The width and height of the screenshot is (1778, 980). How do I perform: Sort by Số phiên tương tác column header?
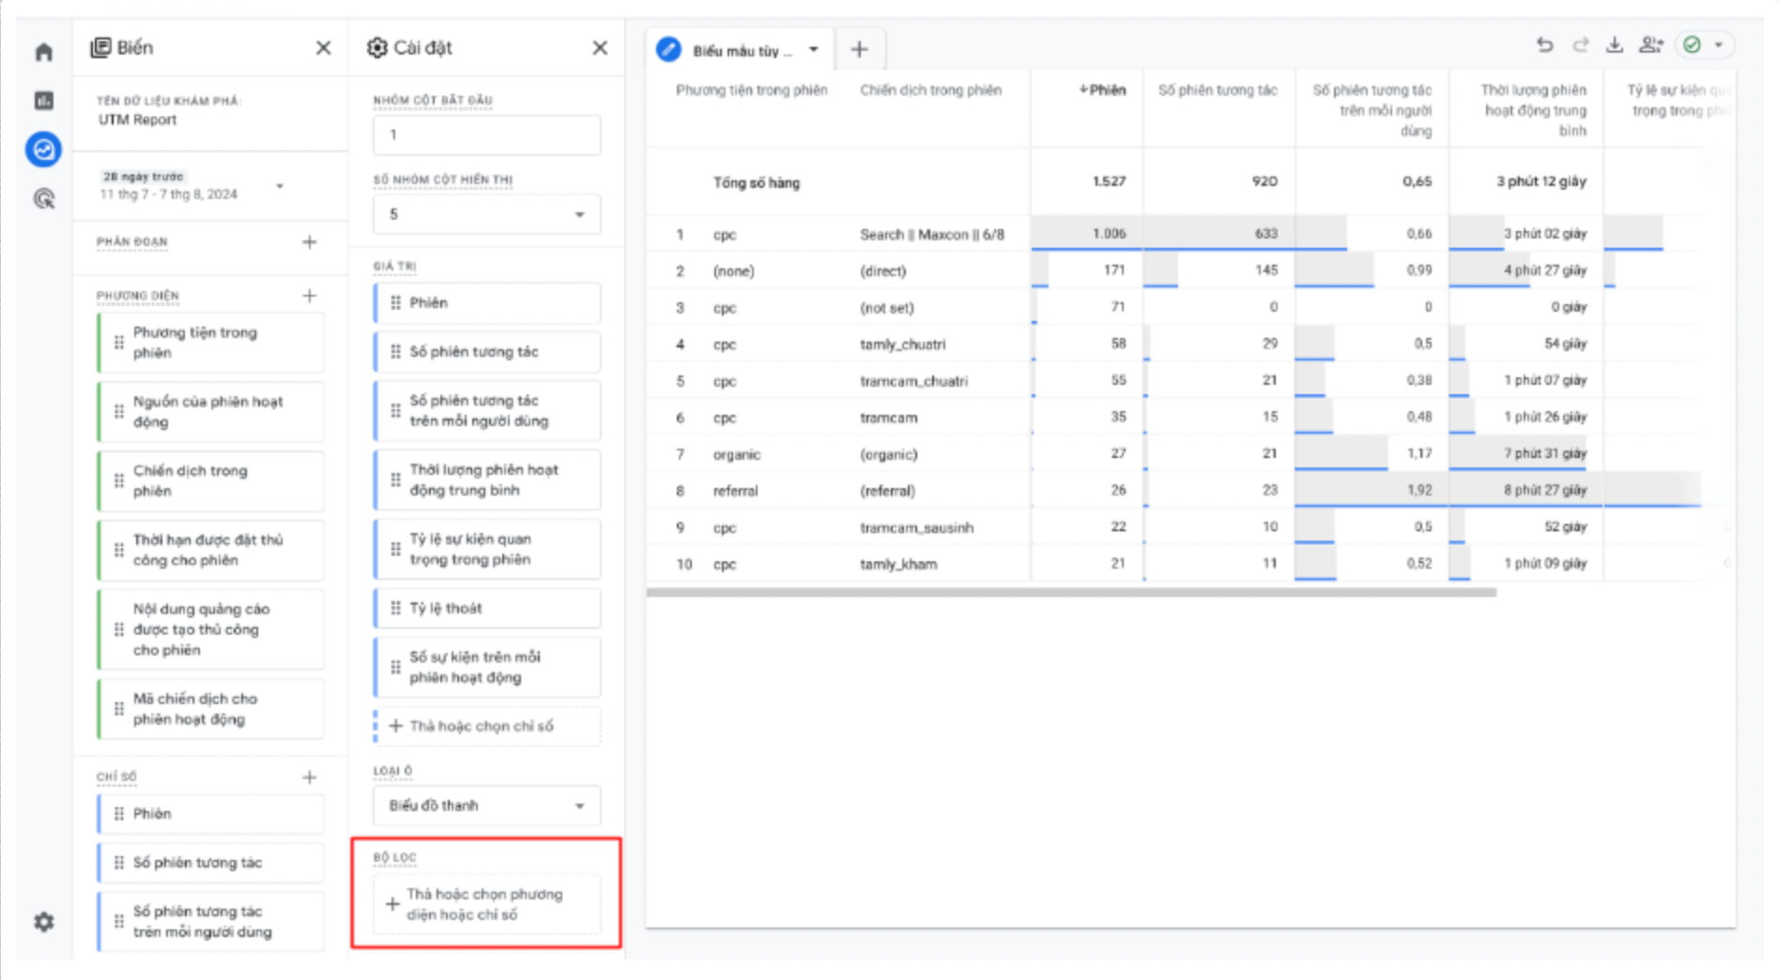click(1218, 90)
